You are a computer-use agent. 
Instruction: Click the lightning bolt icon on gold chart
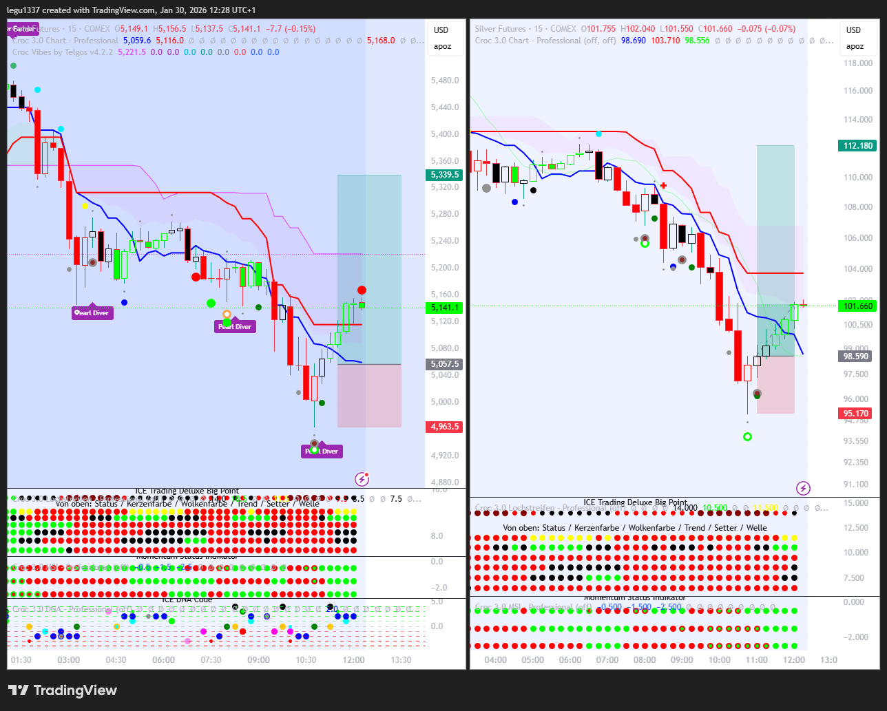point(362,479)
